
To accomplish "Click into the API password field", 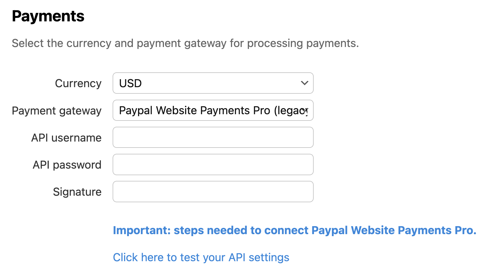I will tap(213, 165).
